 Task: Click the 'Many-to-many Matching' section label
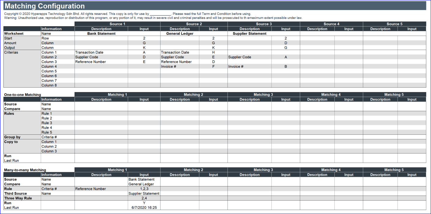click(x=25, y=170)
